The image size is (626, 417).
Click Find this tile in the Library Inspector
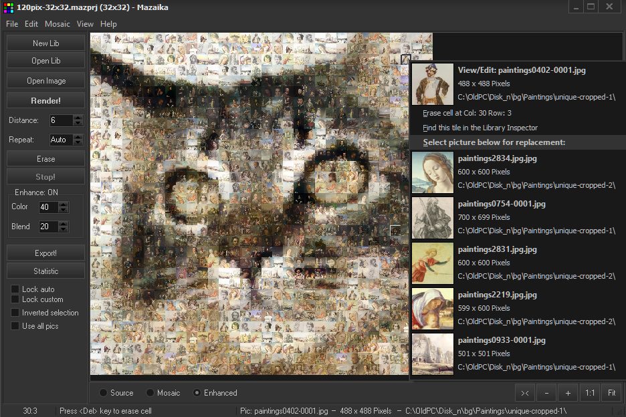(x=479, y=128)
